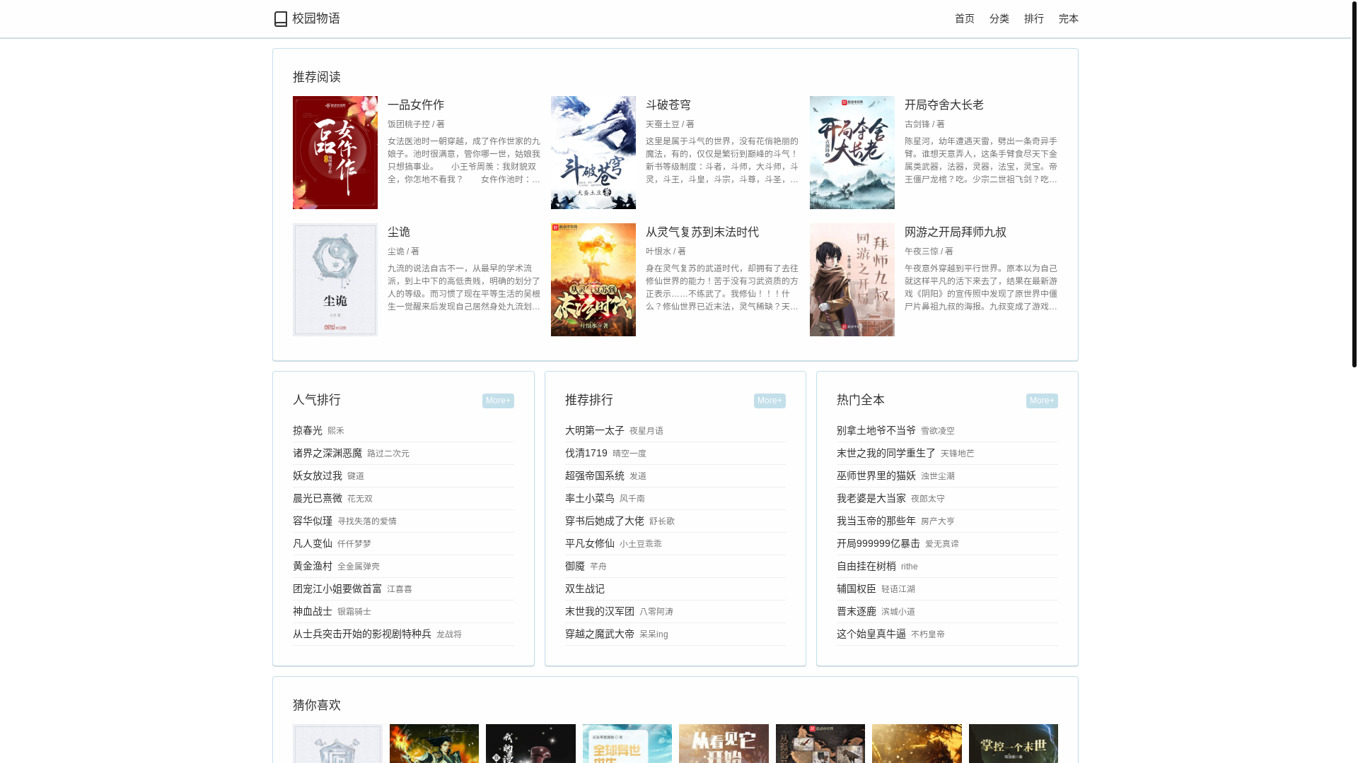Open 穿越之魔武大帝 list entry
The width and height of the screenshot is (1358, 763).
600,634
